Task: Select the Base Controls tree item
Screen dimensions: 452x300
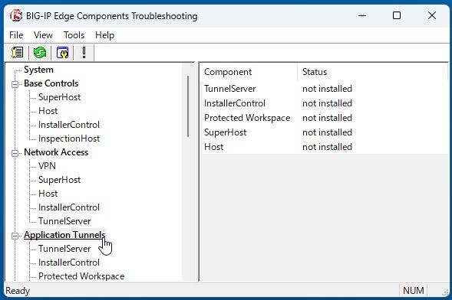Action: pos(51,83)
